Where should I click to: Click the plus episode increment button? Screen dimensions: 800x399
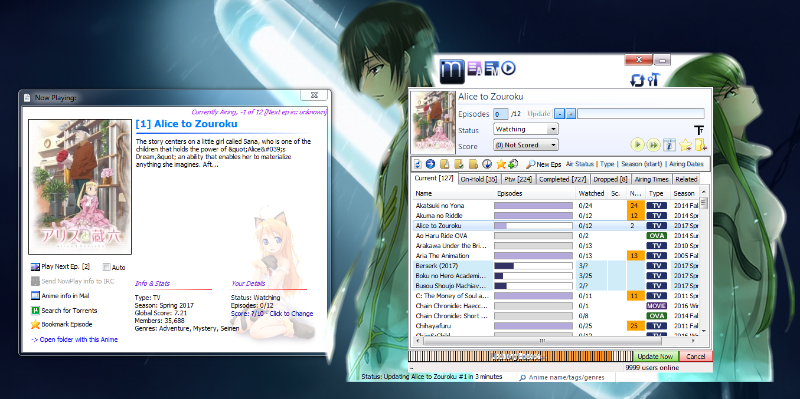pyautogui.click(x=571, y=114)
